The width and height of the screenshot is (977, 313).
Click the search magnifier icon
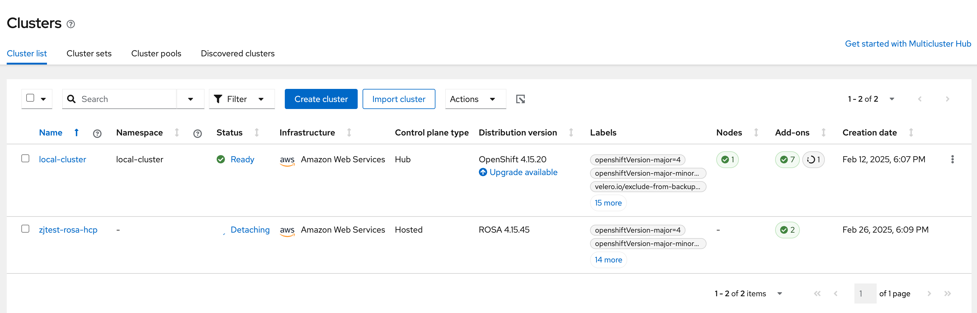(x=71, y=99)
